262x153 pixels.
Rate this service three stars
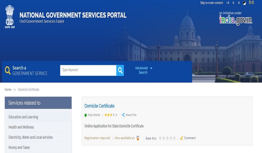(x=167, y=138)
